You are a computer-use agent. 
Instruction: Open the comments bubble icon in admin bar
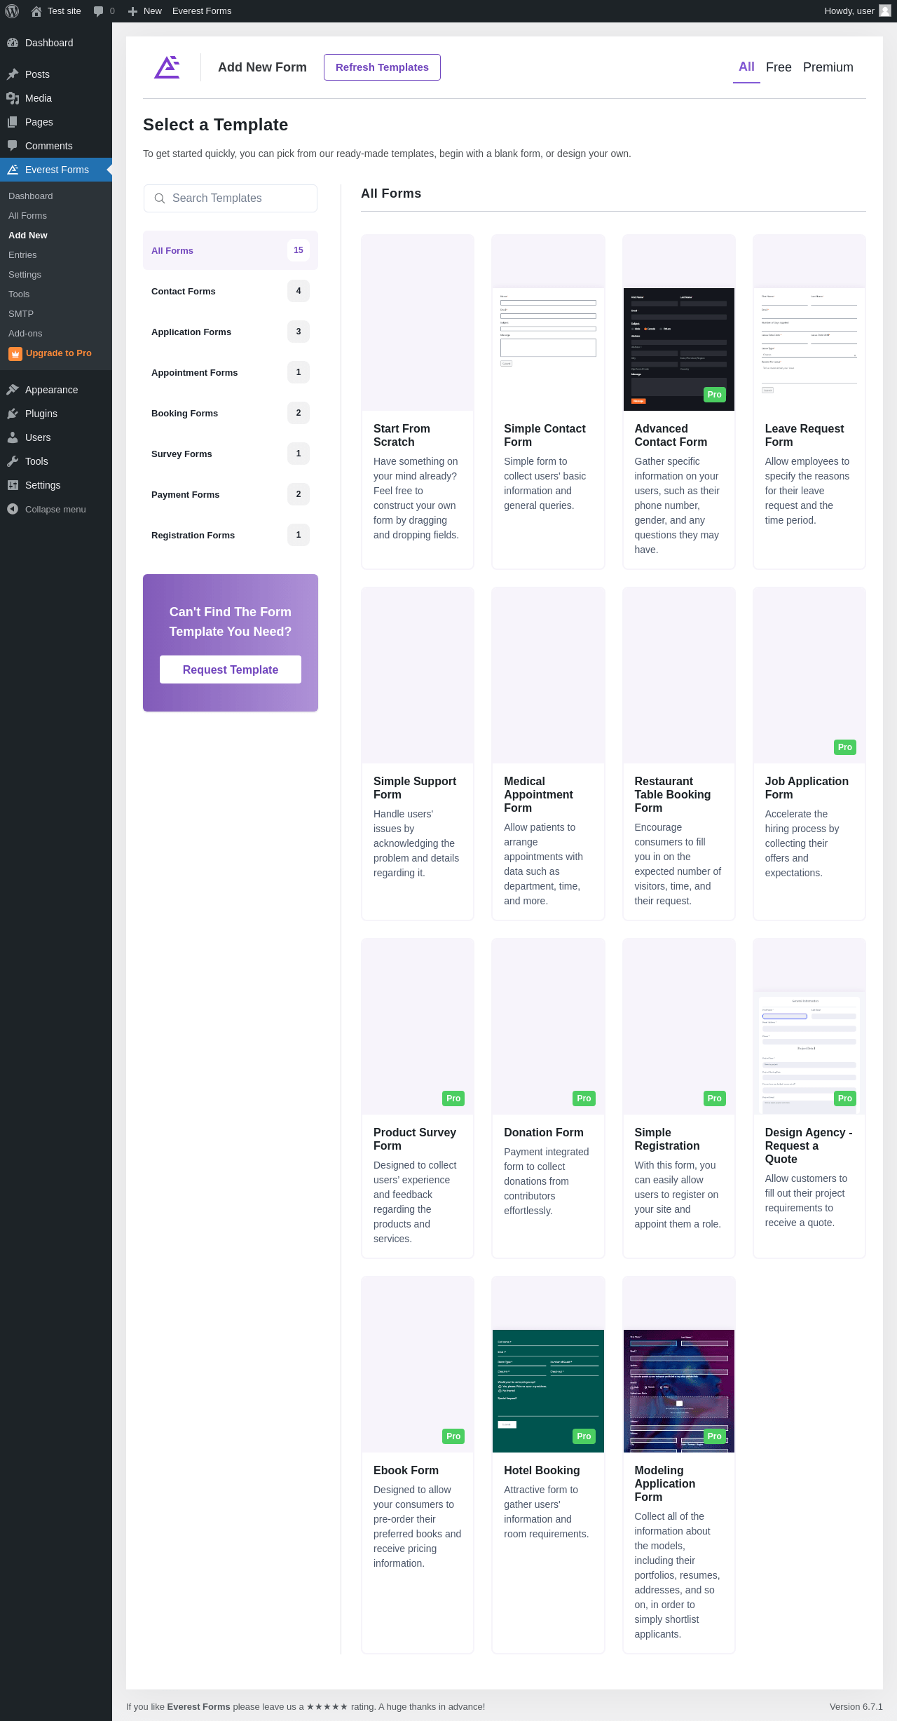(x=98, y=11)
